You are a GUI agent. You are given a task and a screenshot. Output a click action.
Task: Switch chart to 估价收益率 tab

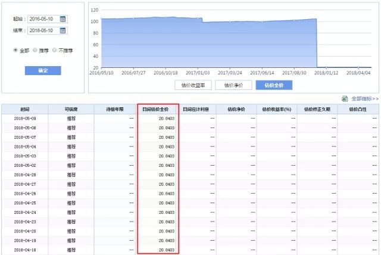pos(193,85)
